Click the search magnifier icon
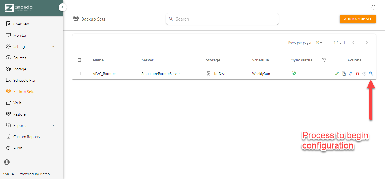 [171, 19]
